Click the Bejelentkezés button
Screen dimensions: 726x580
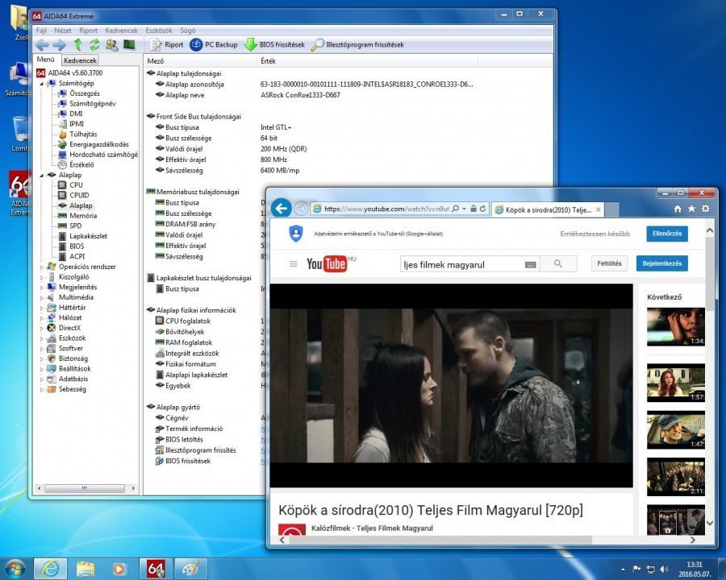pos(662,263)
